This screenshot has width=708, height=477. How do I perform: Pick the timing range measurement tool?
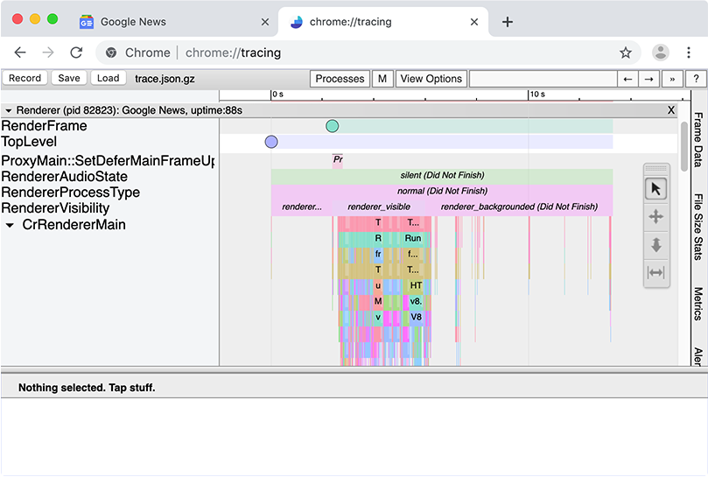coord(655,273)
